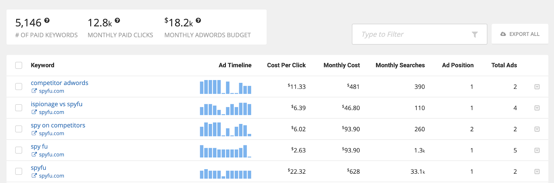Sort by Cost Per Click column
The width and height of the screenshot is (554, 183).
click(286, 65)
